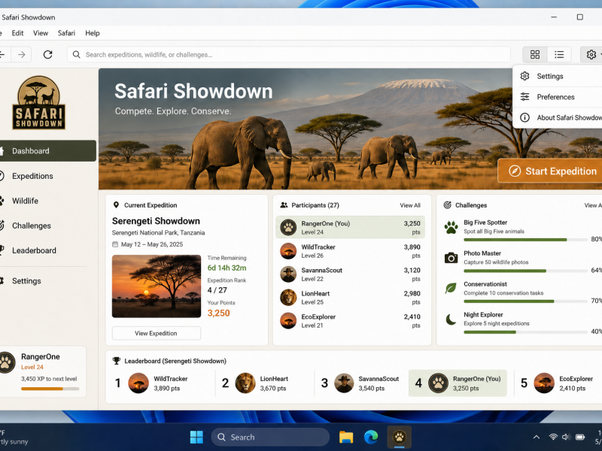Click the Safari Showdown paw taskbar icon

[400, 437]
